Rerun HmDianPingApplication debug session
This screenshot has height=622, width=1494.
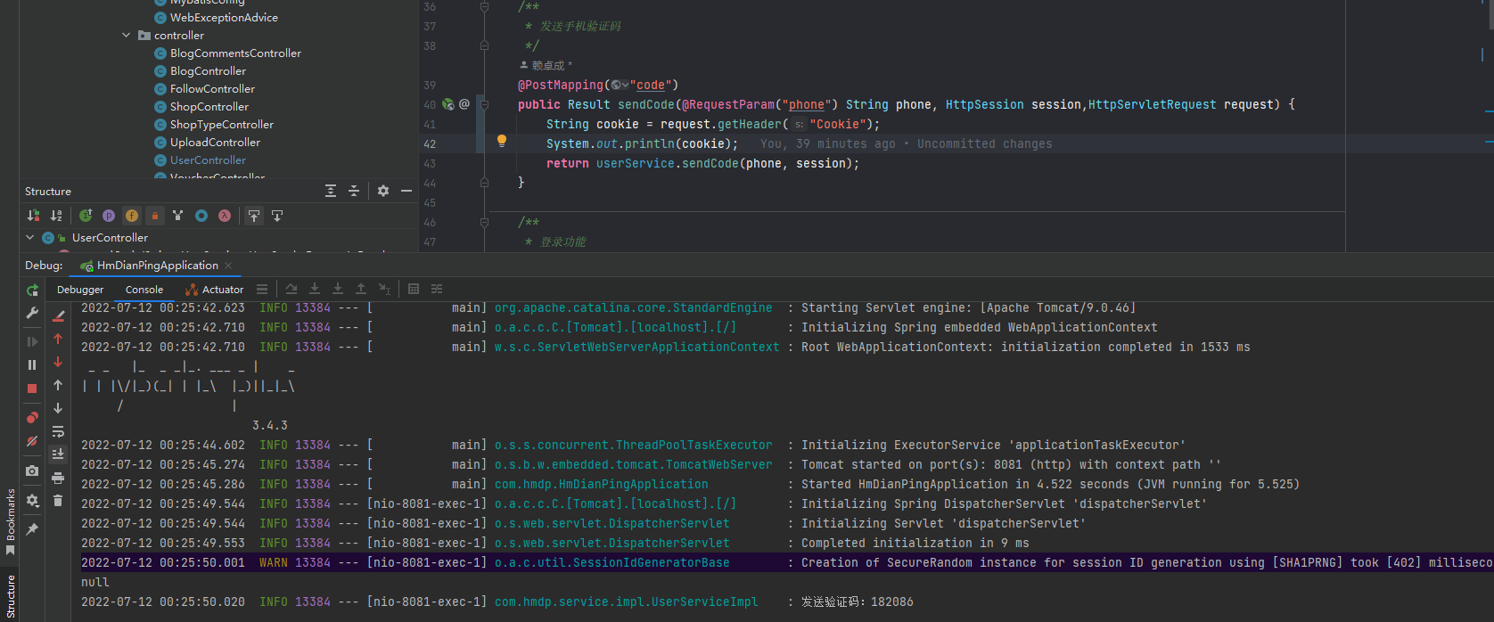click(32, 290)
